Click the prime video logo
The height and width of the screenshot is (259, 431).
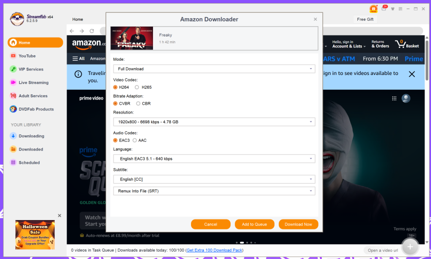tap(91, 98)
